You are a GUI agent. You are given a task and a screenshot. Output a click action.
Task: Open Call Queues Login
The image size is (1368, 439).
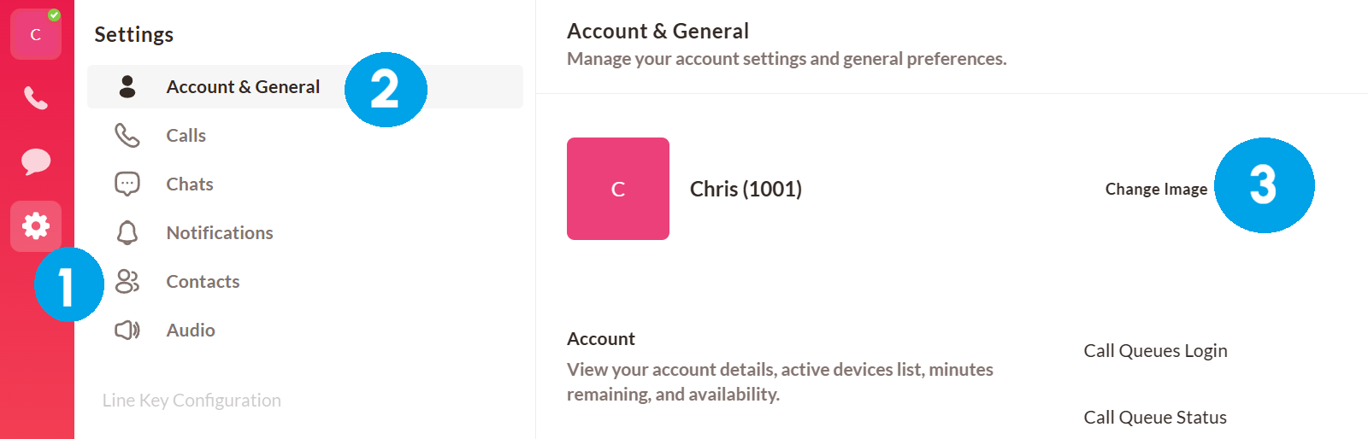1155,351
